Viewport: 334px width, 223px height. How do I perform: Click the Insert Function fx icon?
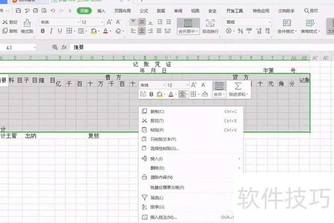[x=64, y=48]
